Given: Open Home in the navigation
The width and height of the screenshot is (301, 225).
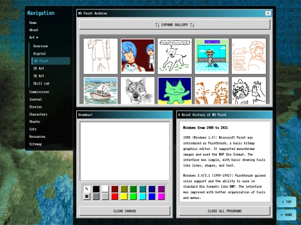Looking at the screenshot, I should (x=33, y=23).
